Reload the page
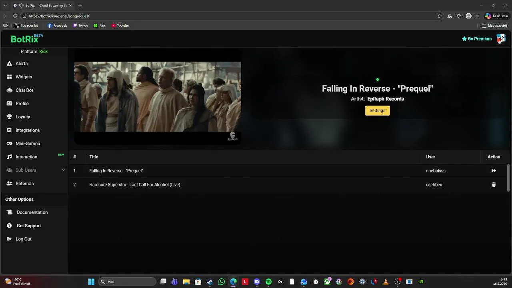The width and height of the screenshot is (512, 288). [x=15, y=16]
